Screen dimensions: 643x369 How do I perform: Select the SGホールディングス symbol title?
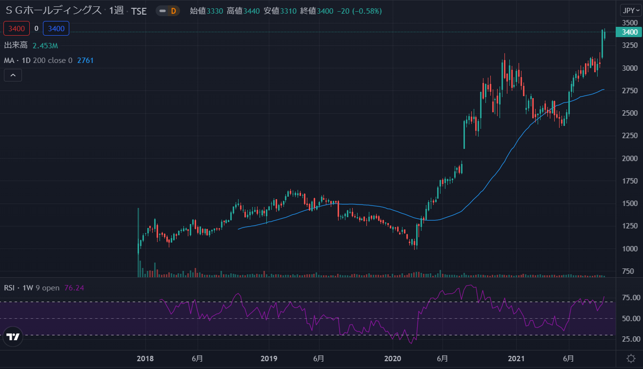click(x=53, y=10)
